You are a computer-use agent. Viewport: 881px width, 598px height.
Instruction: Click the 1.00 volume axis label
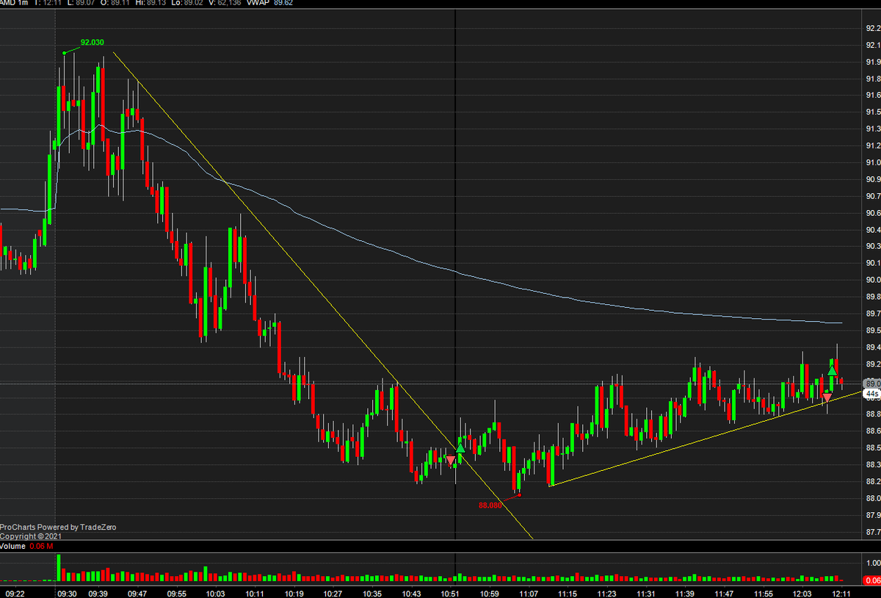(873, 563)
